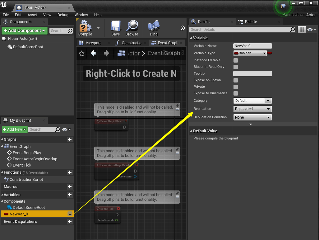Image resolution: width=319 pixels, height=240 pixels.
Task: Click the Event BeginPlay node disabled icon
Action: pos(126,121)
